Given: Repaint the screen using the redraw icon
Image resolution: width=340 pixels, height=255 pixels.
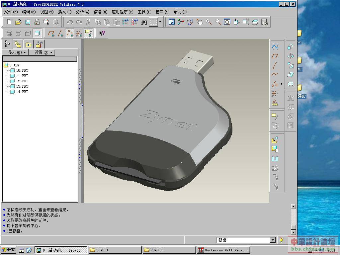Looking at the screenshot, I should pos(172,22).
